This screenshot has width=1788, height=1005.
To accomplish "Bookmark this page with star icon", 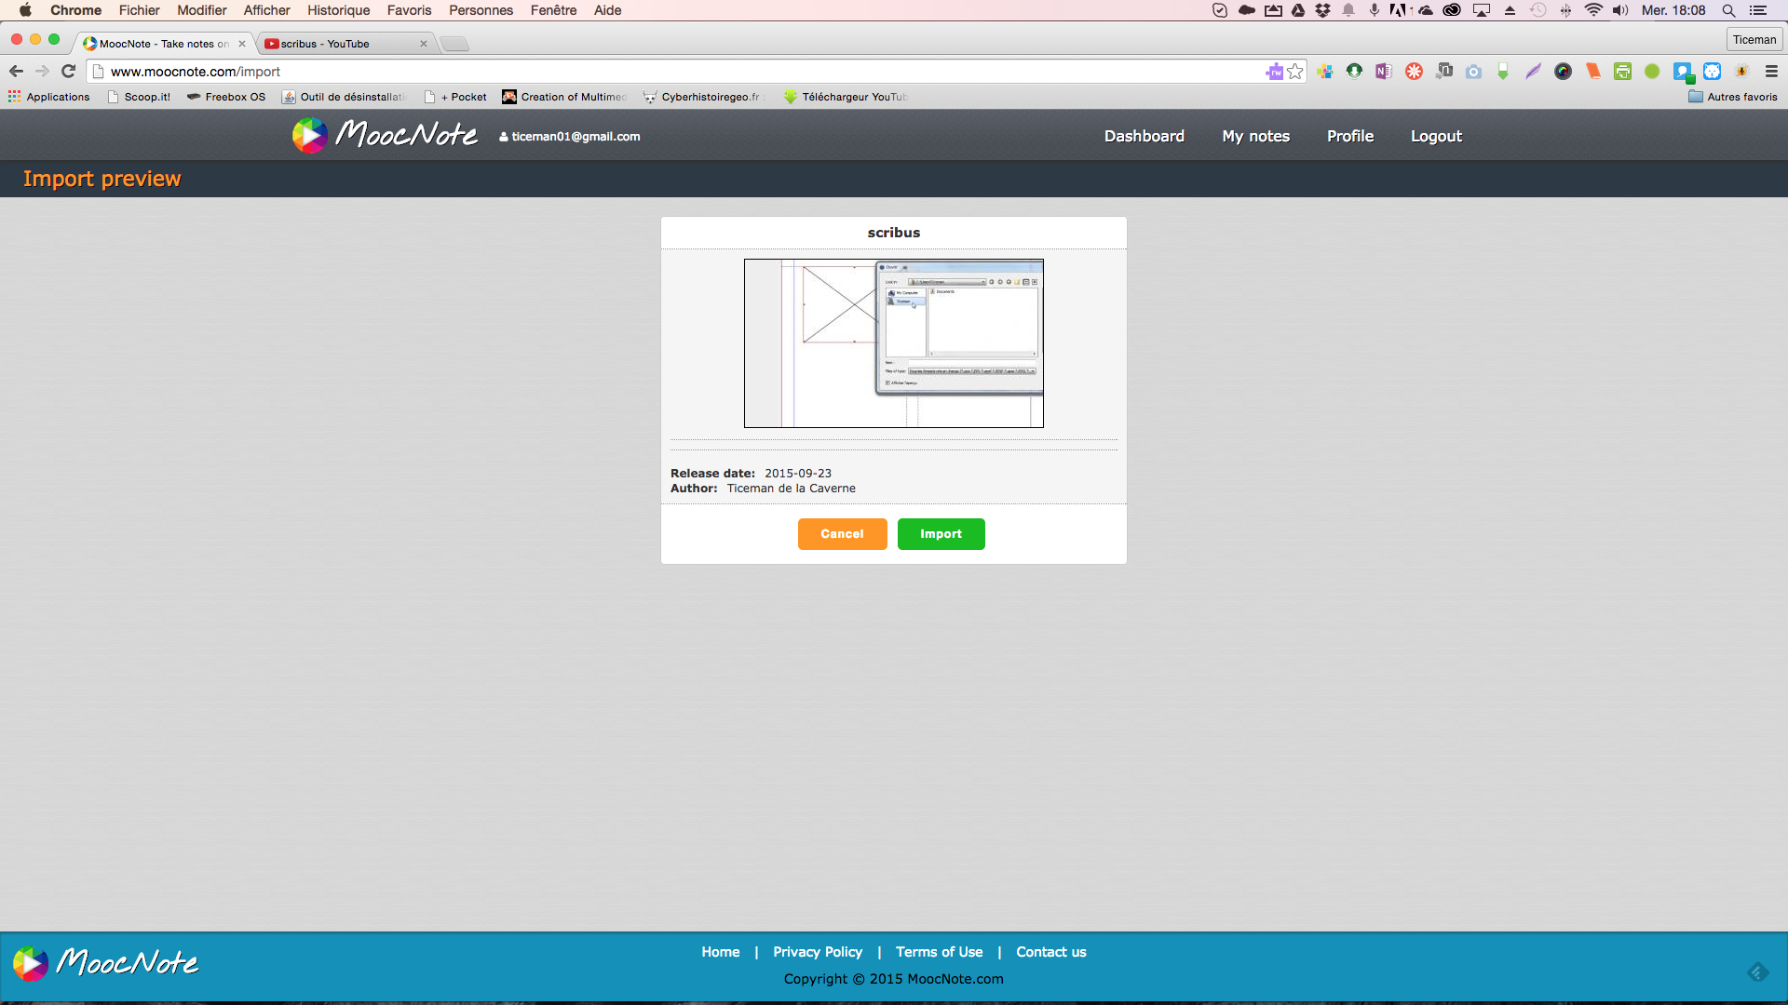I will pos(1295,72).
